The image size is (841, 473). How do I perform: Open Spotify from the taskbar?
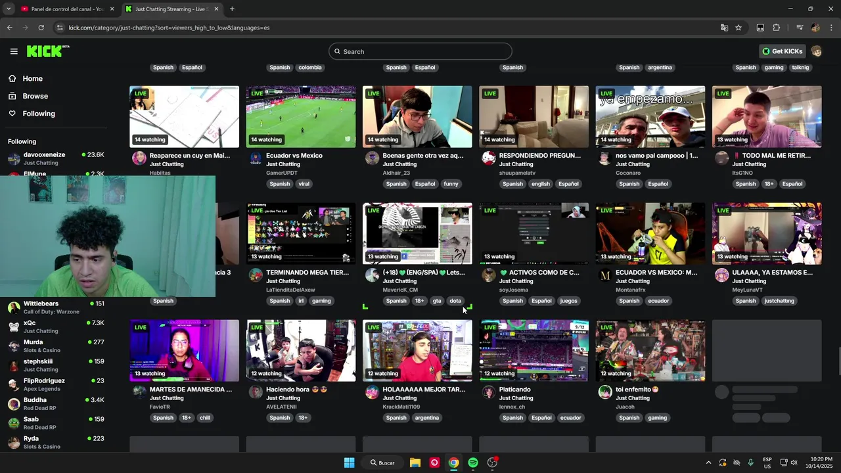click(473, 462)
